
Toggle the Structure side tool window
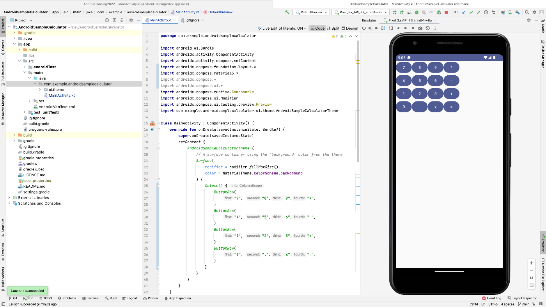tap(3, 227)
